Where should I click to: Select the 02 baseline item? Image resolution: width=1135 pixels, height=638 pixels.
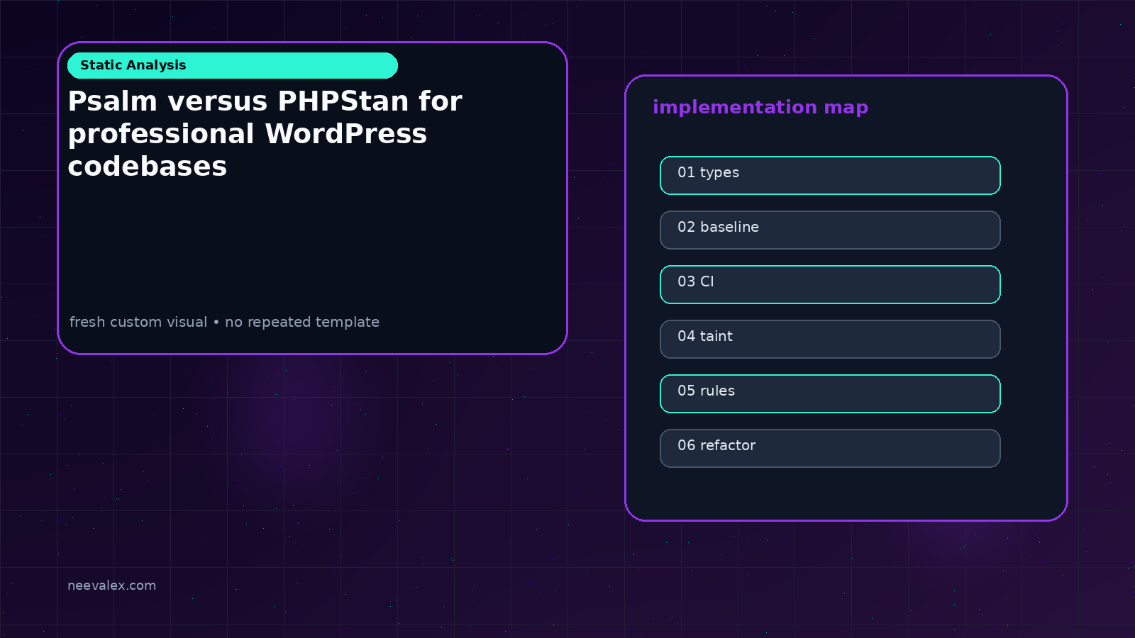click(x=830, y=230)
